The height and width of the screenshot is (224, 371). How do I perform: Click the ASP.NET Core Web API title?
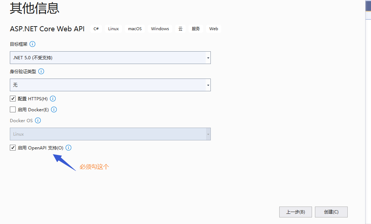[x=47, y=29]
